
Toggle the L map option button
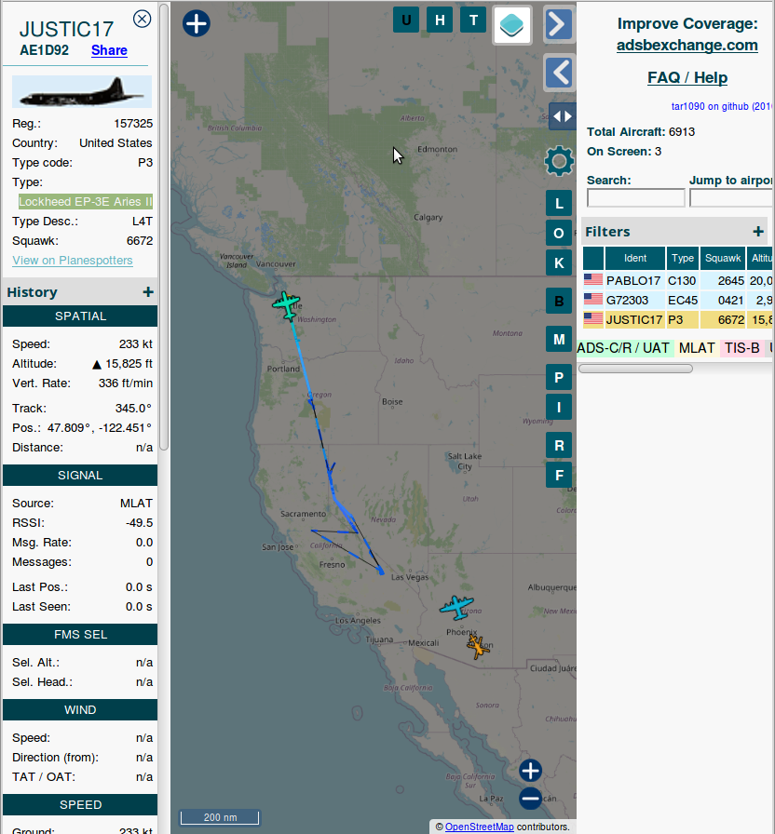pyautogui.click(x=559, y=204)
